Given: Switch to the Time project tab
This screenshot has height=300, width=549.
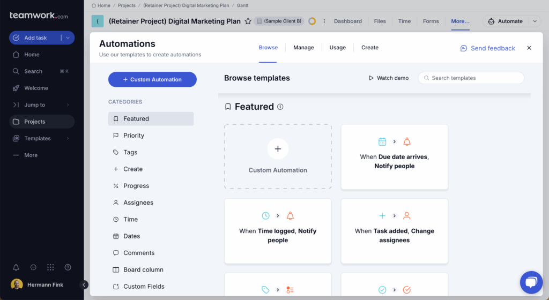Looking at the screenshot, I should (x=404, y=21).
